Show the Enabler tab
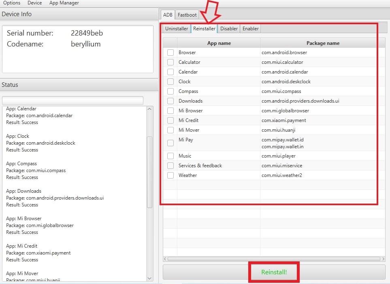 pos(250,29)
